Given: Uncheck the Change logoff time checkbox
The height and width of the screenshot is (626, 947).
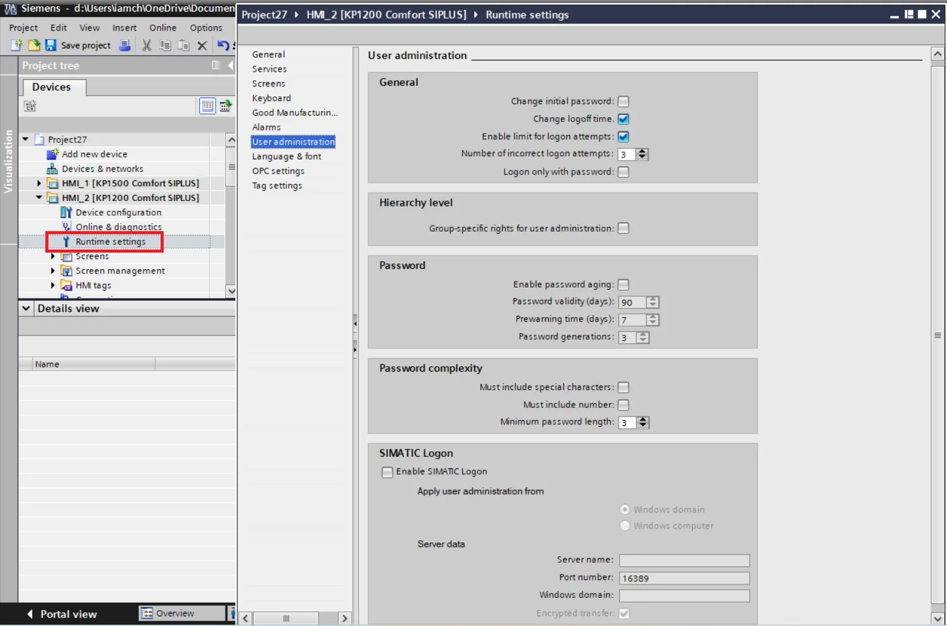Looking at the screenshot, I should pos(623,119).
